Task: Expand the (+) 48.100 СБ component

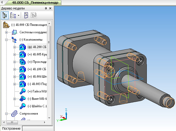Action: 15,69
